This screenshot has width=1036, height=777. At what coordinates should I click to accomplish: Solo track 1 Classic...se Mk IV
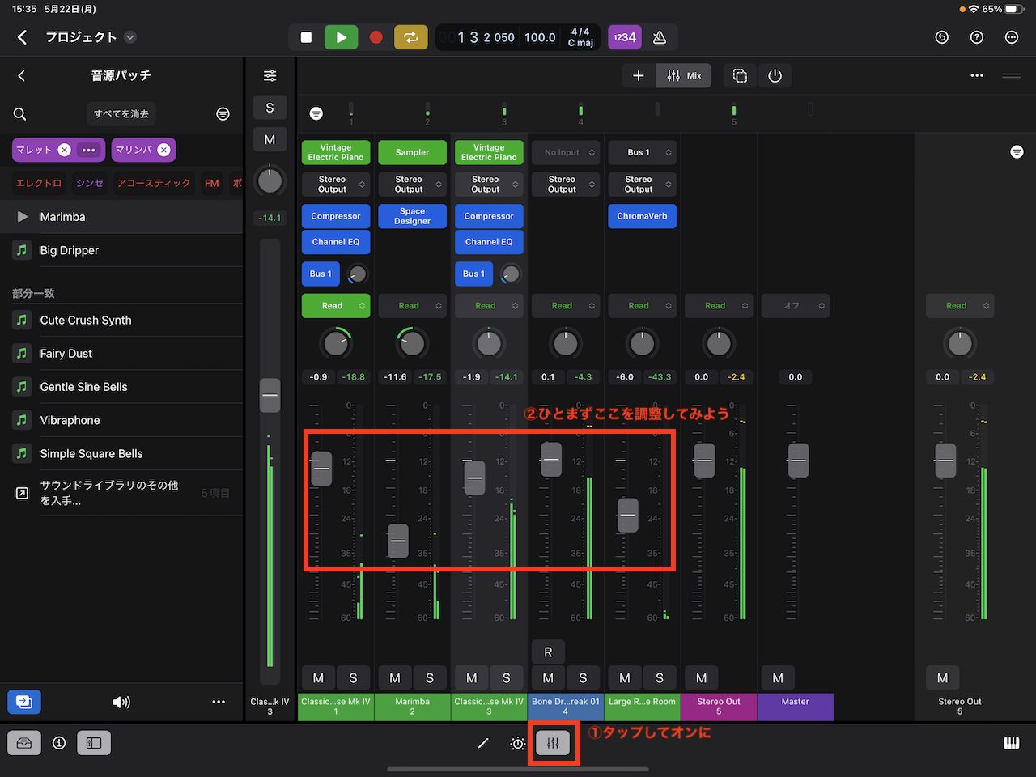[353, 678]
